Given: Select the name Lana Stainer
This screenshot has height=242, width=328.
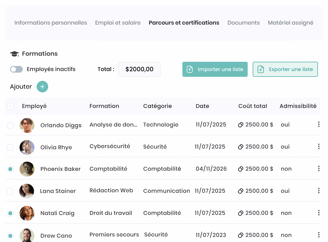Looking at the screenshot, I should pos(58,191).
